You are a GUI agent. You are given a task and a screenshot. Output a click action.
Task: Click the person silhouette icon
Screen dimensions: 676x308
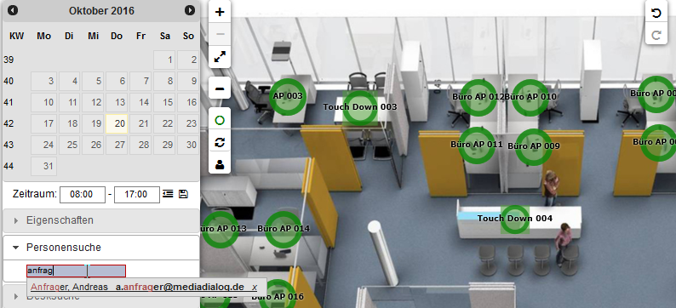[x=220, y=164]
